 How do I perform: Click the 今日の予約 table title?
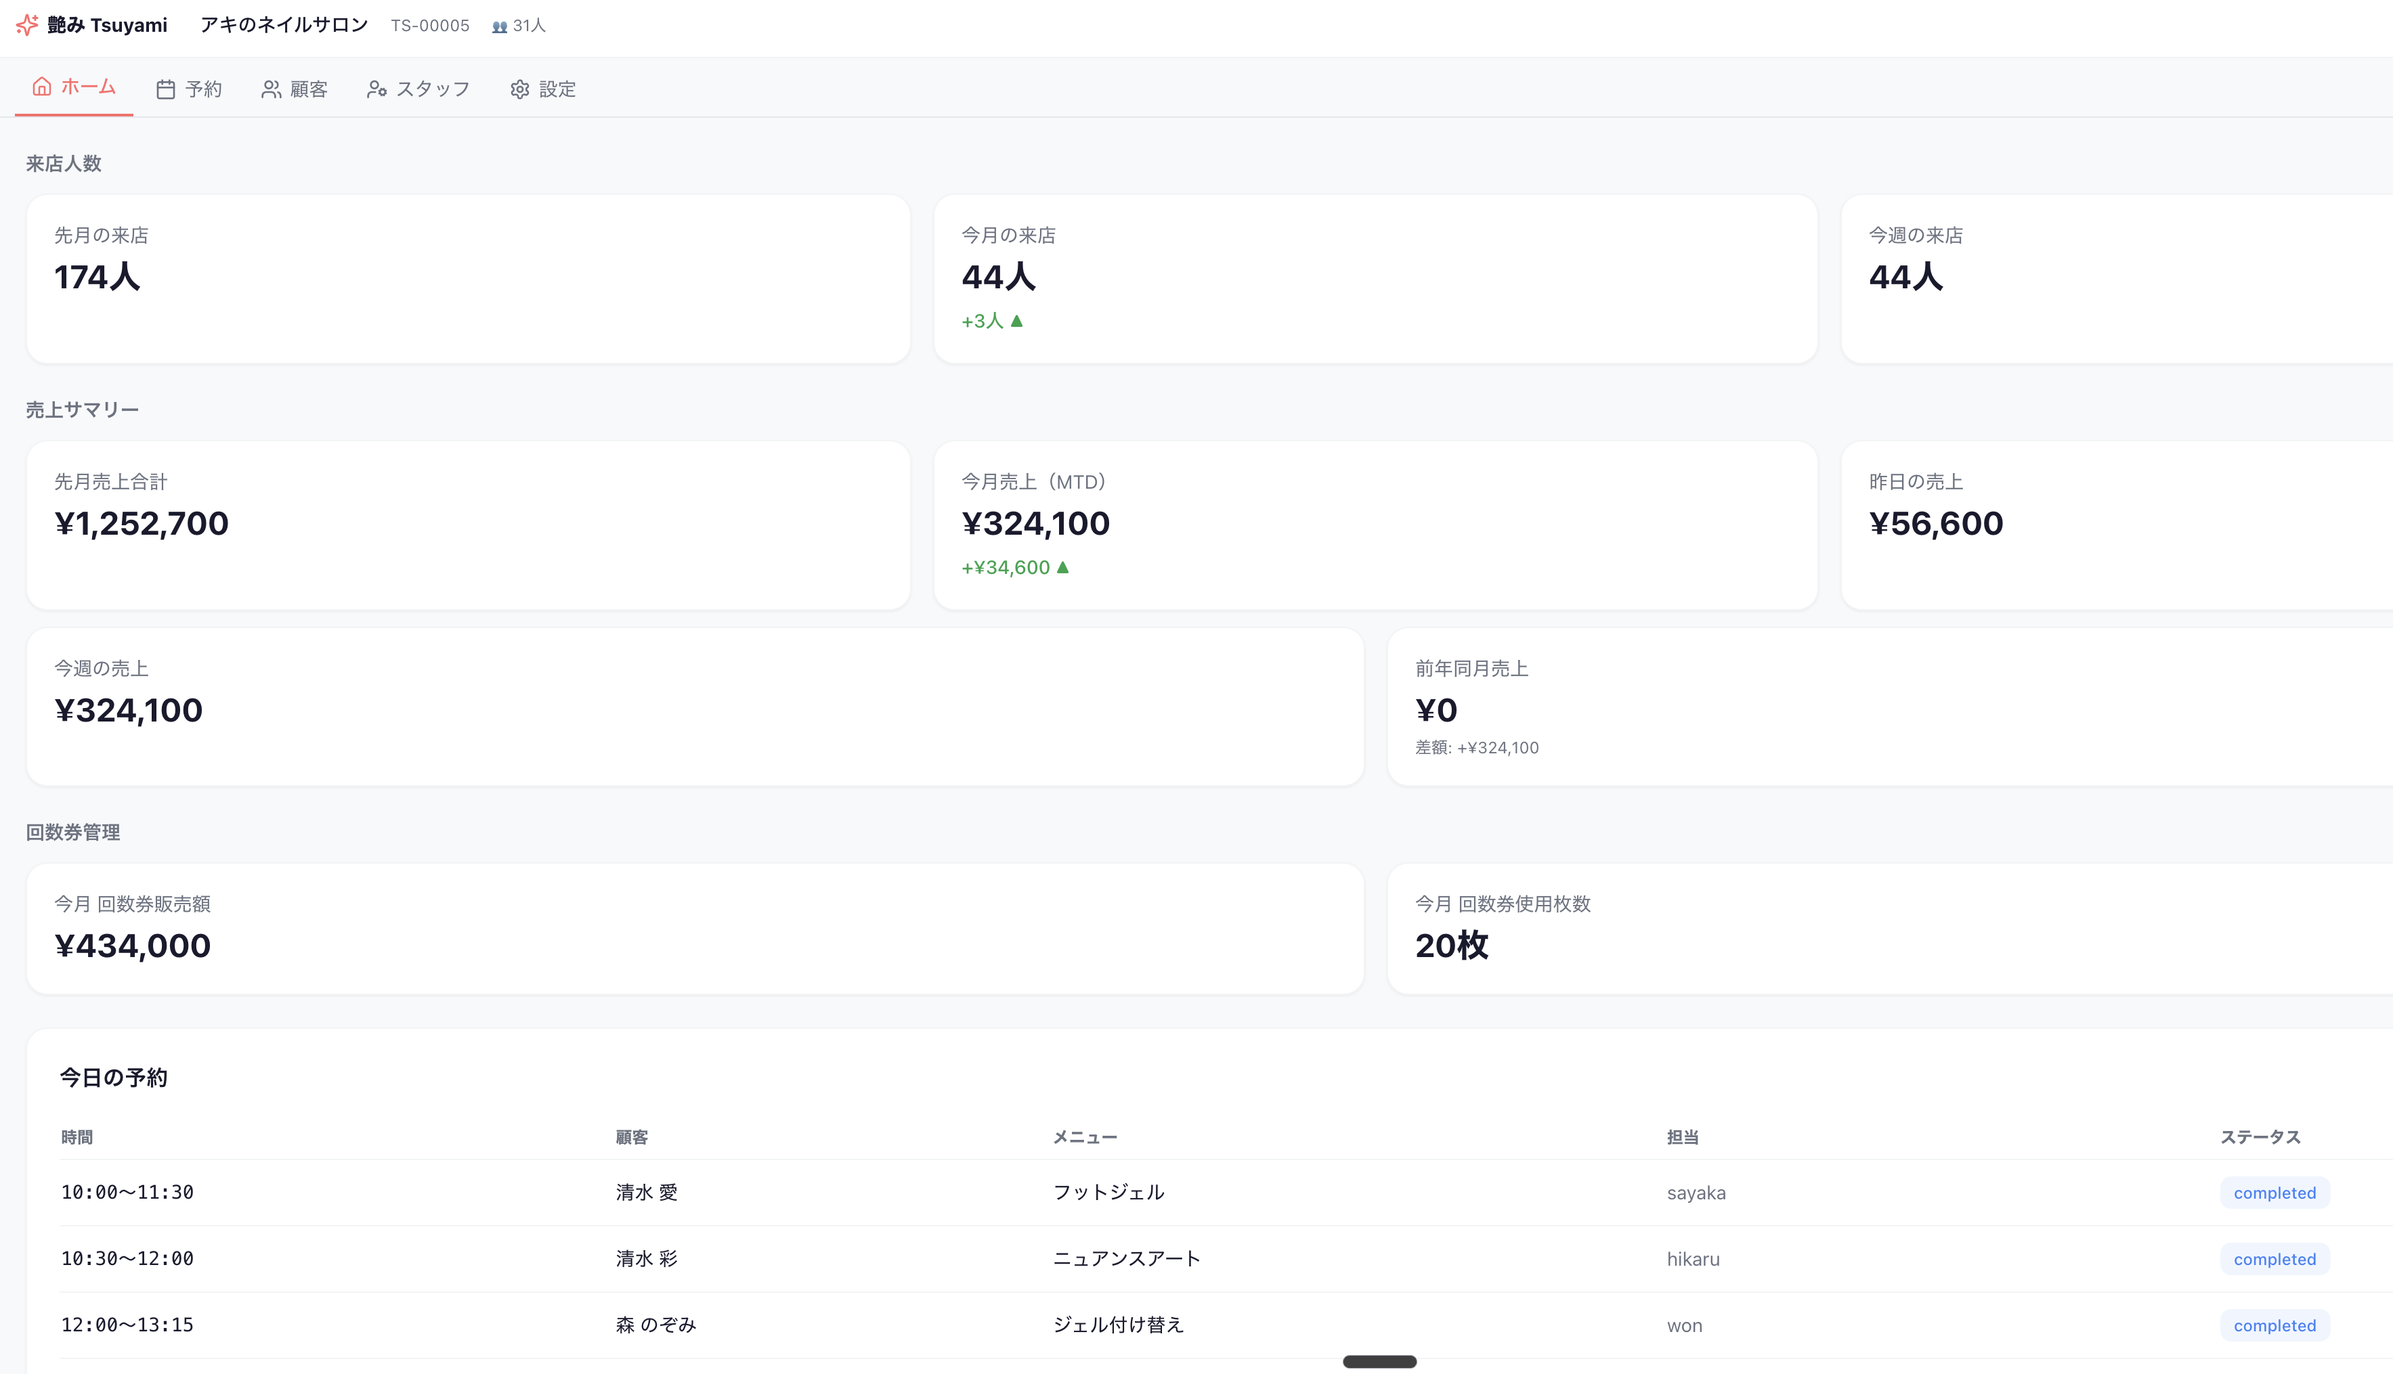click(114, 1078)
